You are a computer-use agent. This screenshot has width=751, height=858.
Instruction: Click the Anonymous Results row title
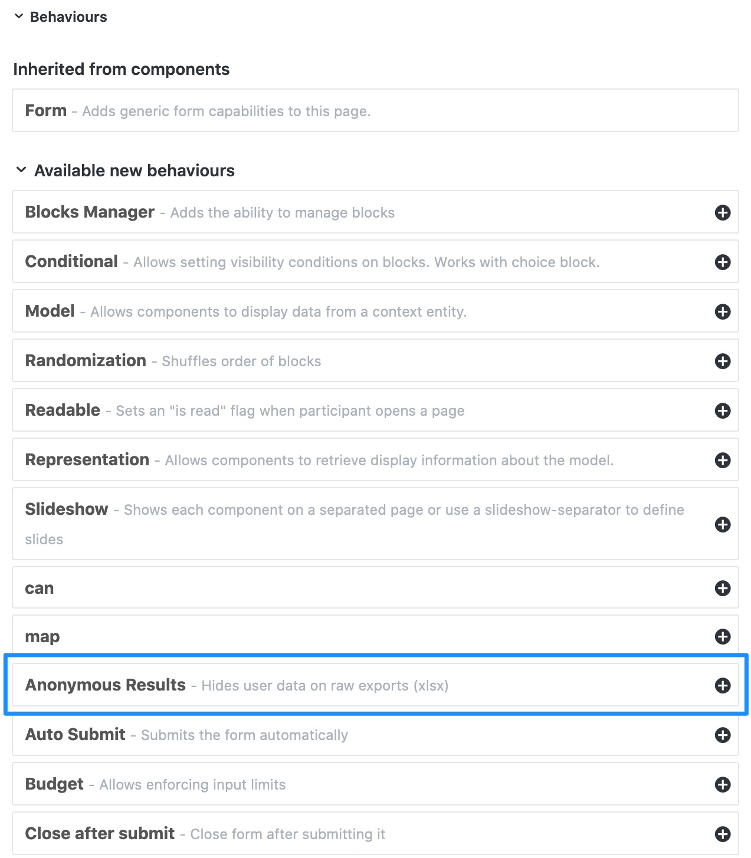(x=106, y=685)
